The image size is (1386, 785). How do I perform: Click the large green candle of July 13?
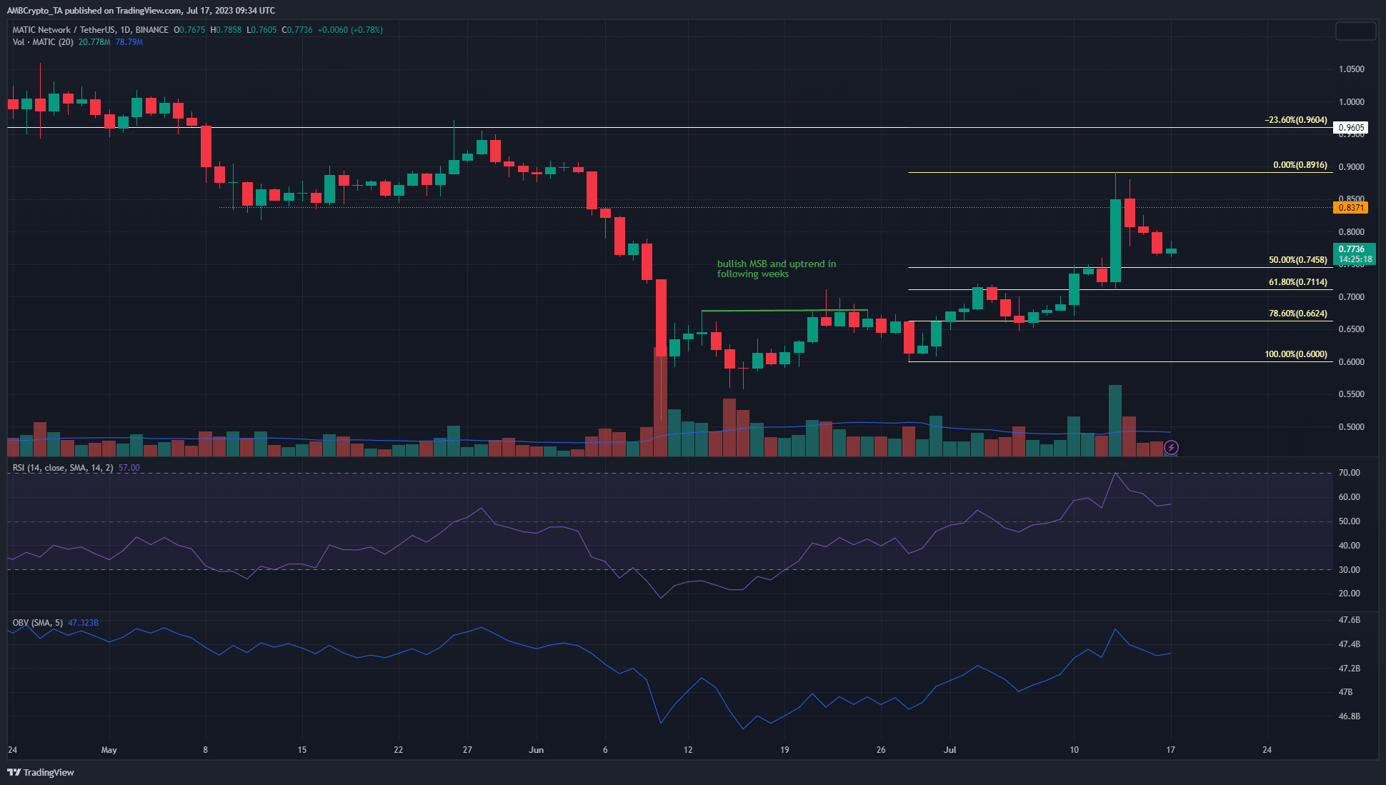(x=1115, y=241)
